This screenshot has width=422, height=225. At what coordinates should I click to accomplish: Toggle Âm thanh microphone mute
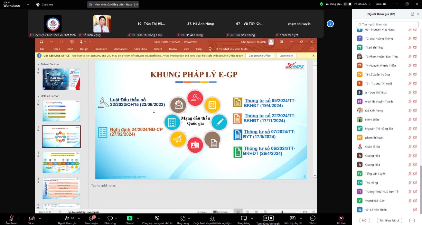pos(11,218)
